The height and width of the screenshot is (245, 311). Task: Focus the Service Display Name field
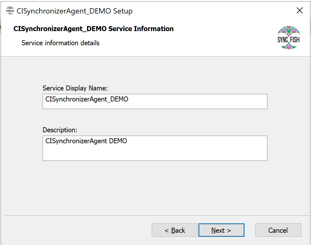point(155,101)
